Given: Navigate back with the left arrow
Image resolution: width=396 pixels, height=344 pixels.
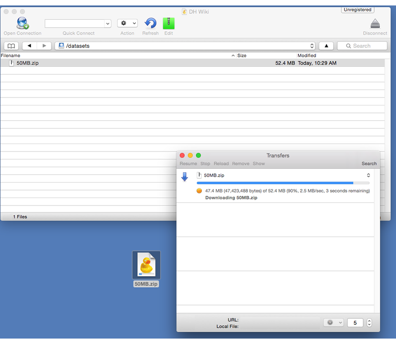Looking at the screenshot, I should [x=30, y=46].
